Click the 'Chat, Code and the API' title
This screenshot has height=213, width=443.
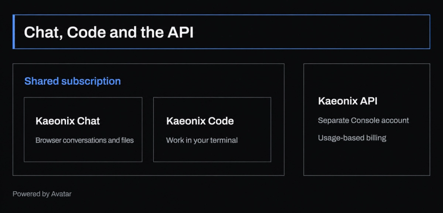click(109, 32)
